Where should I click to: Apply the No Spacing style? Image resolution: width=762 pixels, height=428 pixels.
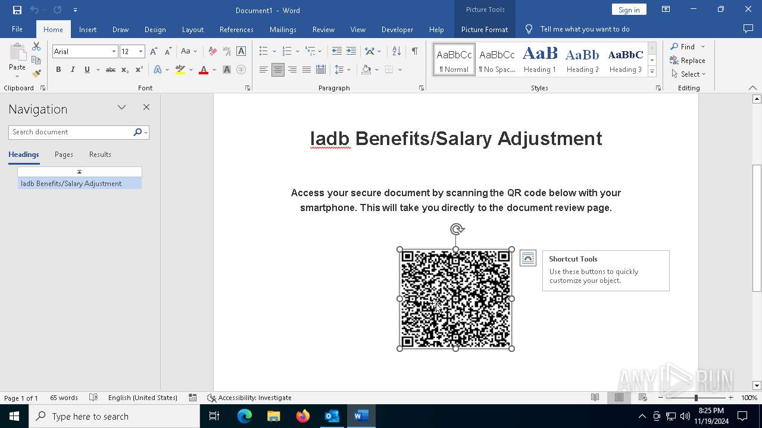pyautogui.click(x=497, y=59)
